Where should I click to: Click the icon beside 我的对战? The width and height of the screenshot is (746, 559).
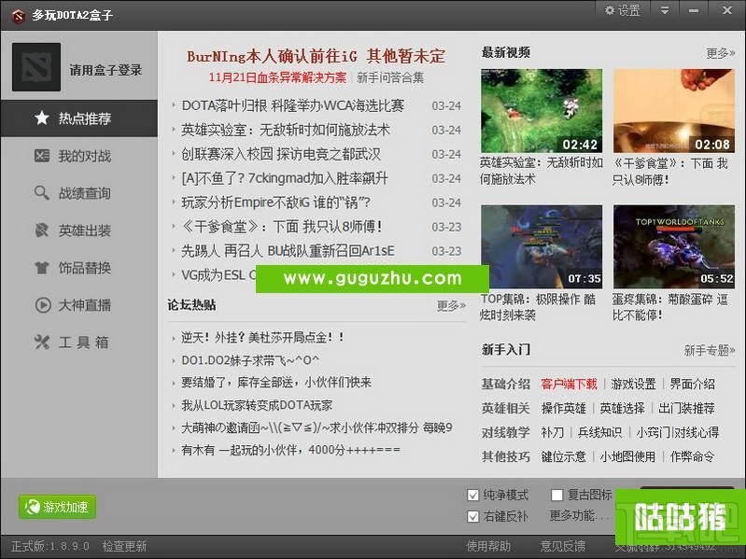(x=42, y=156)
